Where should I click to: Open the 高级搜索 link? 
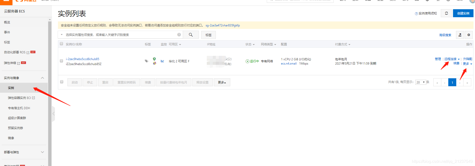coord(445,35)
